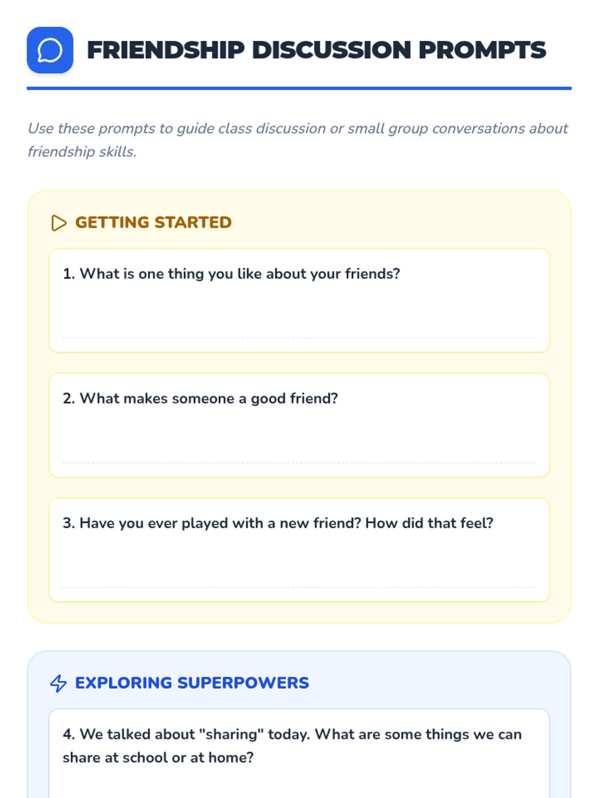Click the italic intro text about guiding discussion
The image size is (598, 798).
[298, 129]
